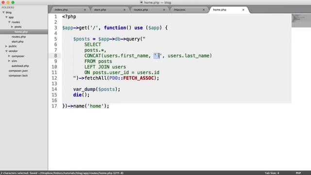The height and width of the screenshot is (175, 311).
Task: Click the green zoom window button
Action: click(x=13, y=2)
